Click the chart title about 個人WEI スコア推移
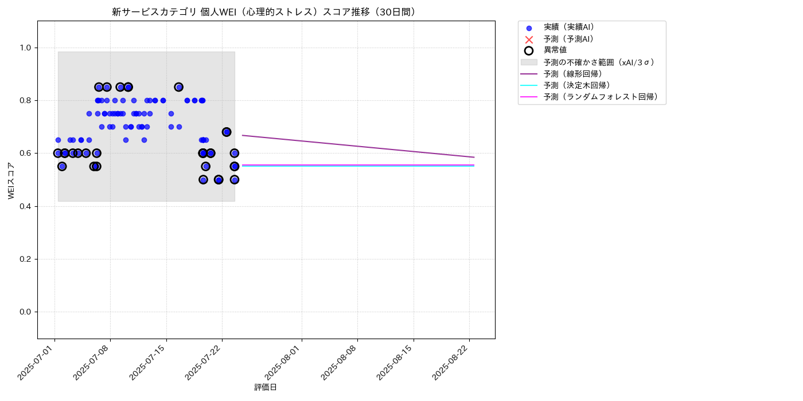Image resolution: width=803 pixels, height=401 pixels. (266, 12)
